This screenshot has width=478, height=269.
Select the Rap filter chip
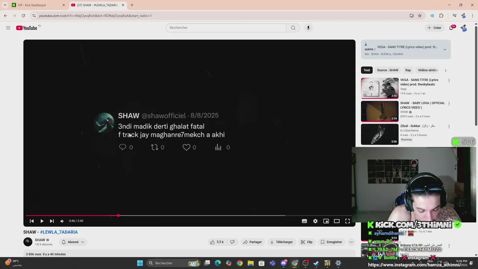coord(408,70)
